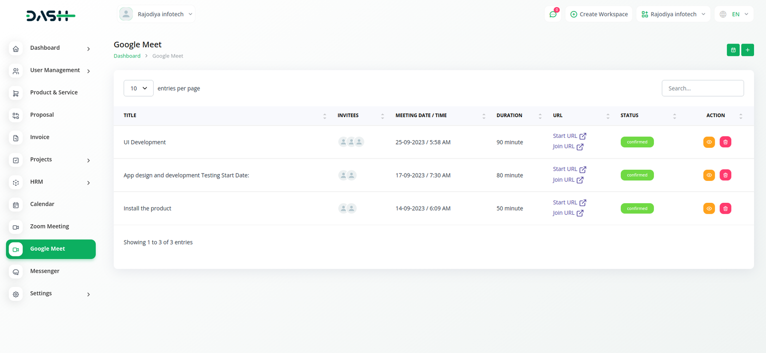The height and width of the screenshot is (353, 766).
Task: Click the Zoom Meeting camera icon in sidebar
Action: coord(16,227)
